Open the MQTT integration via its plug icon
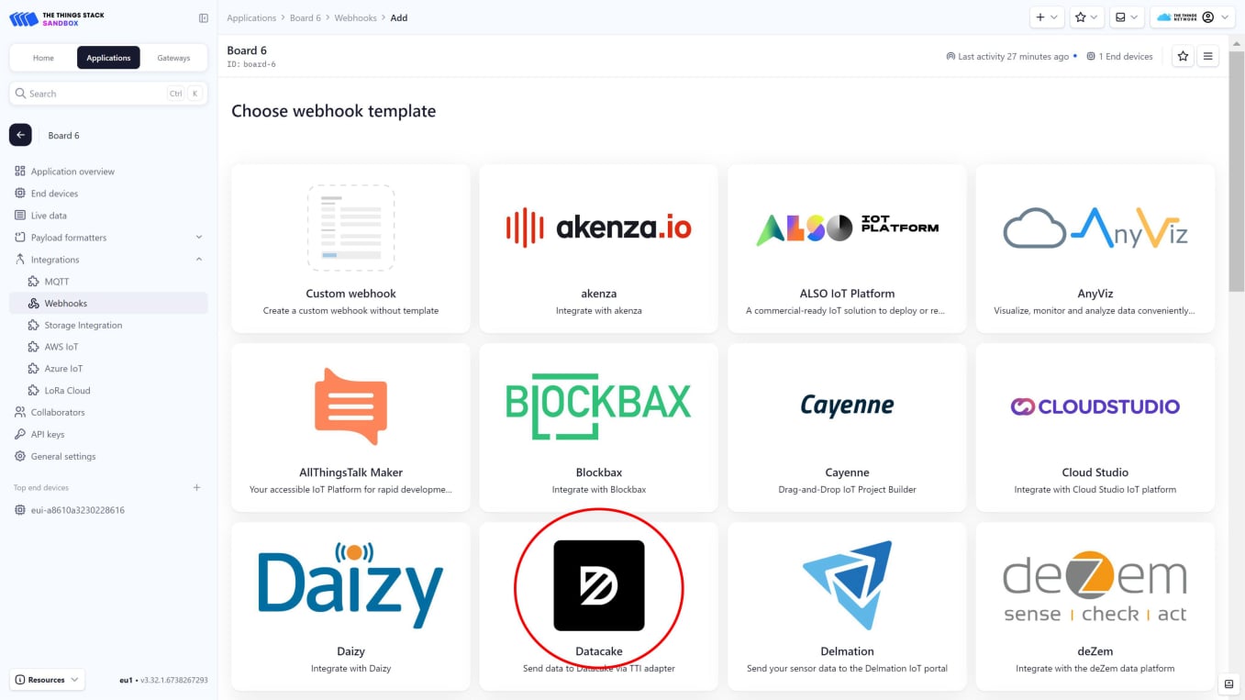The width and height of the screenshot is (1245, 700). [32, 281]
